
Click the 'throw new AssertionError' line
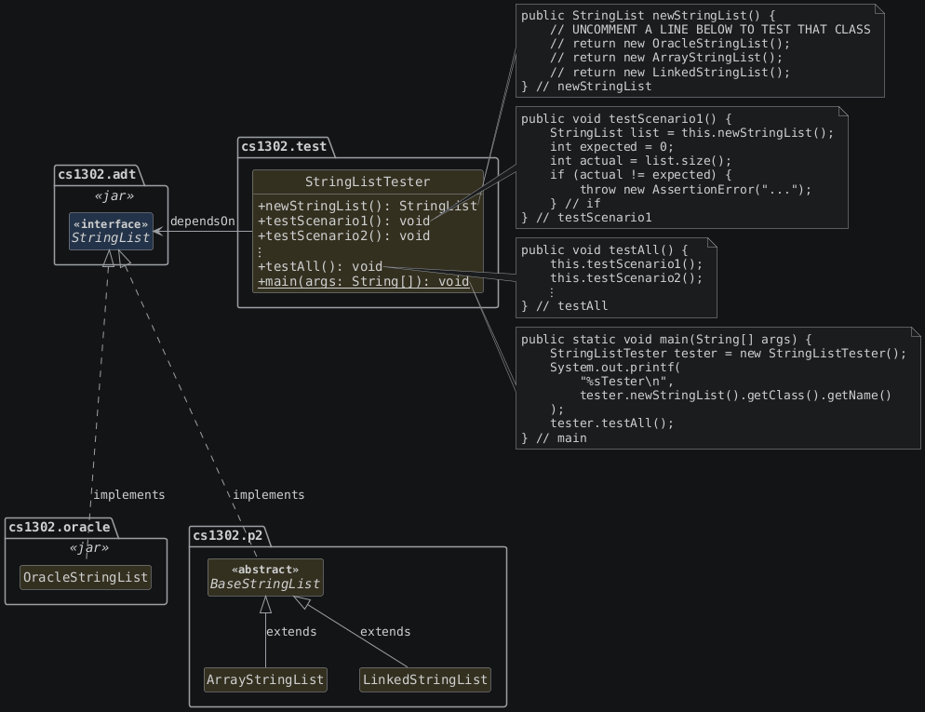(x=695, y=189)
